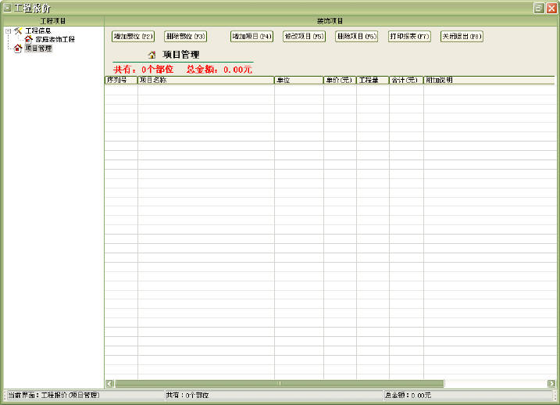
Task: Click the 单价(元) column header
Action: point(340,80)
